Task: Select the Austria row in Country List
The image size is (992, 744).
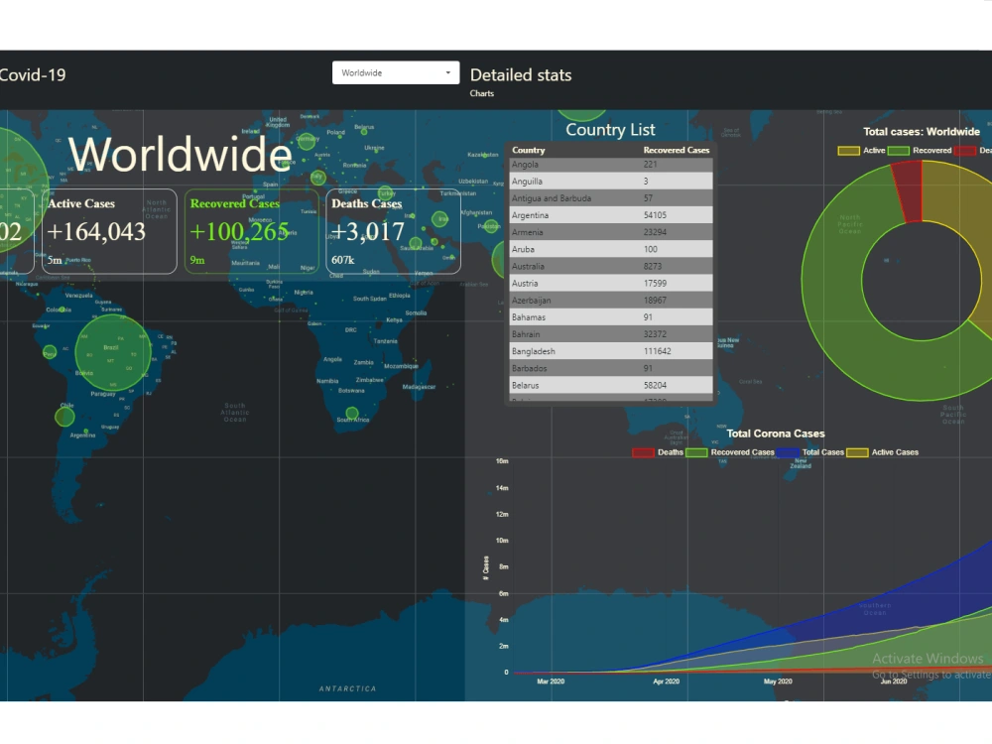Action: [611, 284]
